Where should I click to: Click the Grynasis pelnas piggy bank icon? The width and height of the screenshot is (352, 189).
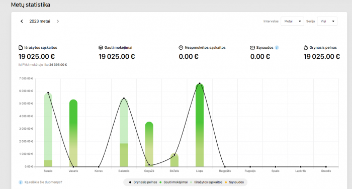pos(306,48)
